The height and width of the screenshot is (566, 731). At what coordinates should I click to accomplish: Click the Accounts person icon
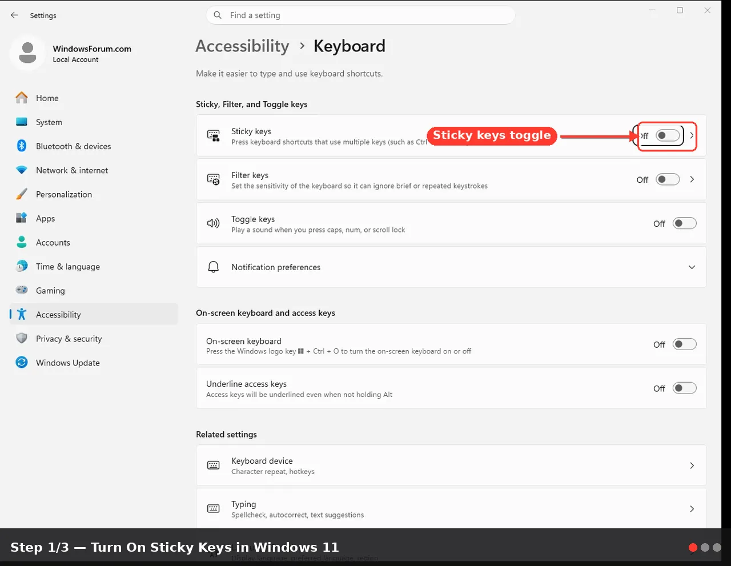pyautogui.click(x=22, y=242)
